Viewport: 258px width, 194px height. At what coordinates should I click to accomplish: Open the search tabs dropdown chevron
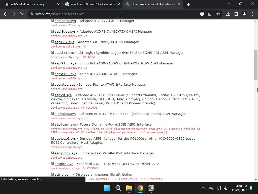pyautogui.click(x=217, y=4)
